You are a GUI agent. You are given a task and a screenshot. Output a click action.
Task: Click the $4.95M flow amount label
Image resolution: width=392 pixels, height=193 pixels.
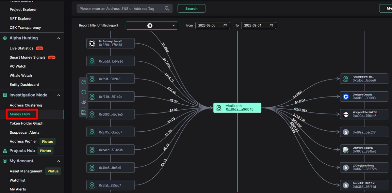pos(297,95)
